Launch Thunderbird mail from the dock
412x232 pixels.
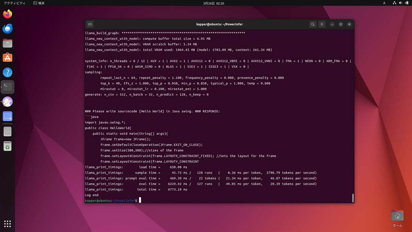point(8,29)
